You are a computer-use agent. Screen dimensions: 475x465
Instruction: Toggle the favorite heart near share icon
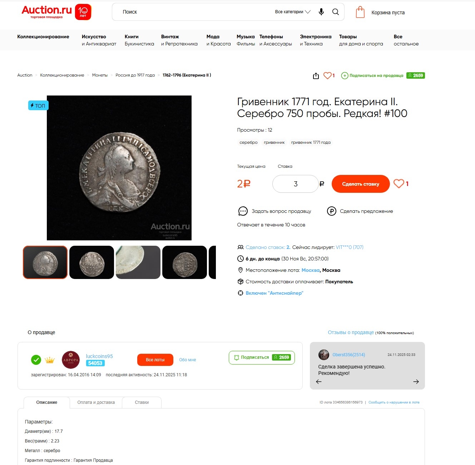[327, 75]
